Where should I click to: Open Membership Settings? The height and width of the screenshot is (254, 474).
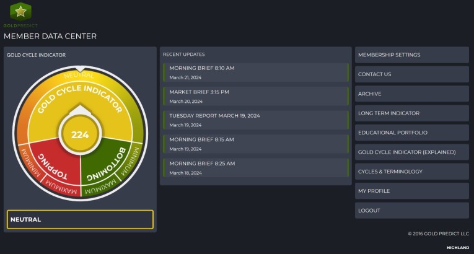(411, 55)
